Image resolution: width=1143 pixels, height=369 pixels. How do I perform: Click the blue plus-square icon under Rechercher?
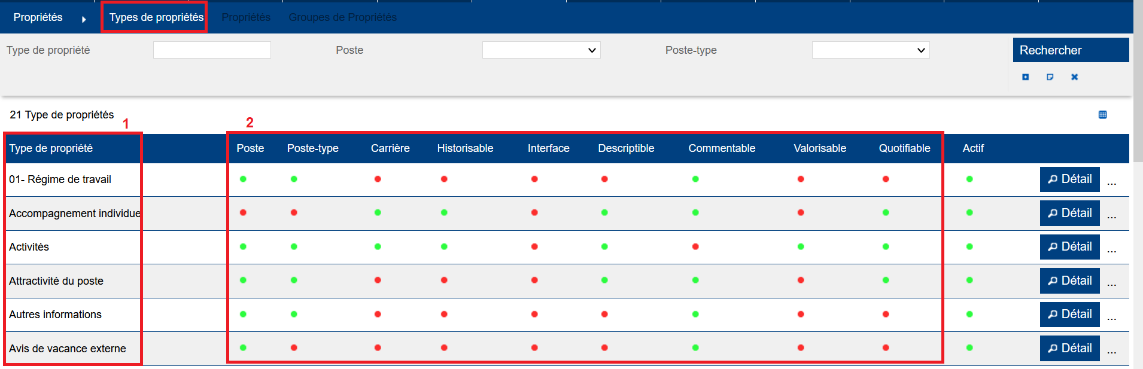1025,77
